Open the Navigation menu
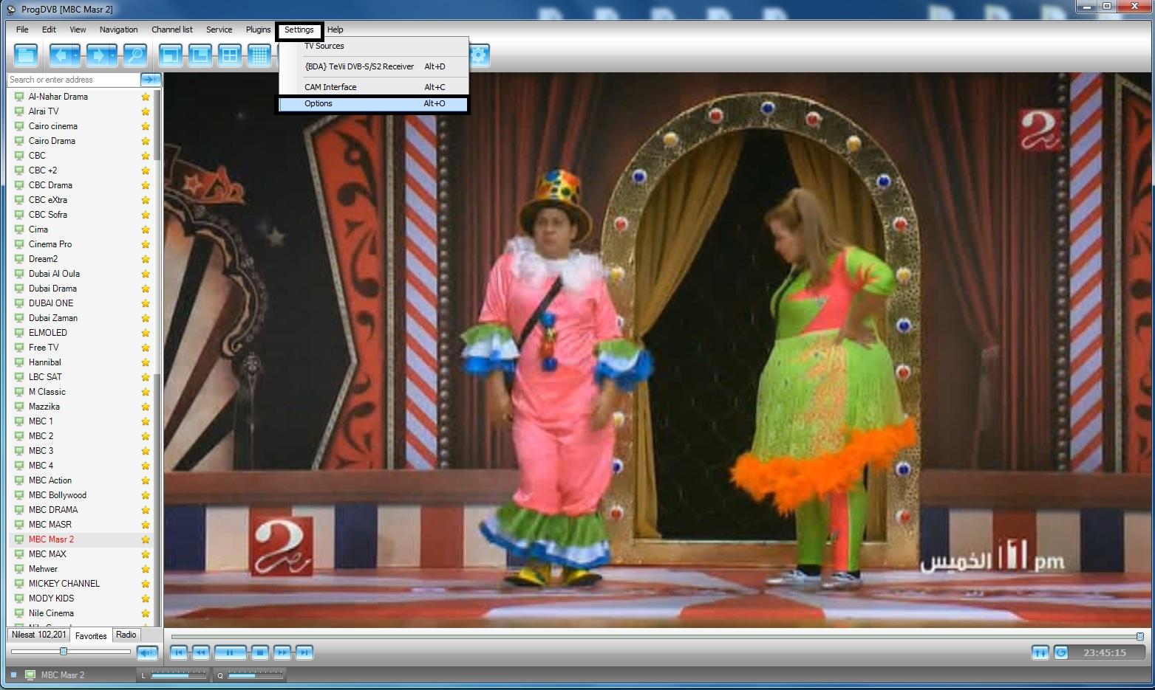This screenshot has height=690, width=1155. tap(118, 30)
